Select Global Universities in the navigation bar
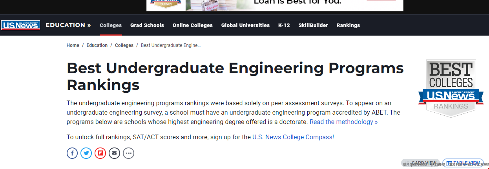489x169 pixels. (x=245, y=25)
